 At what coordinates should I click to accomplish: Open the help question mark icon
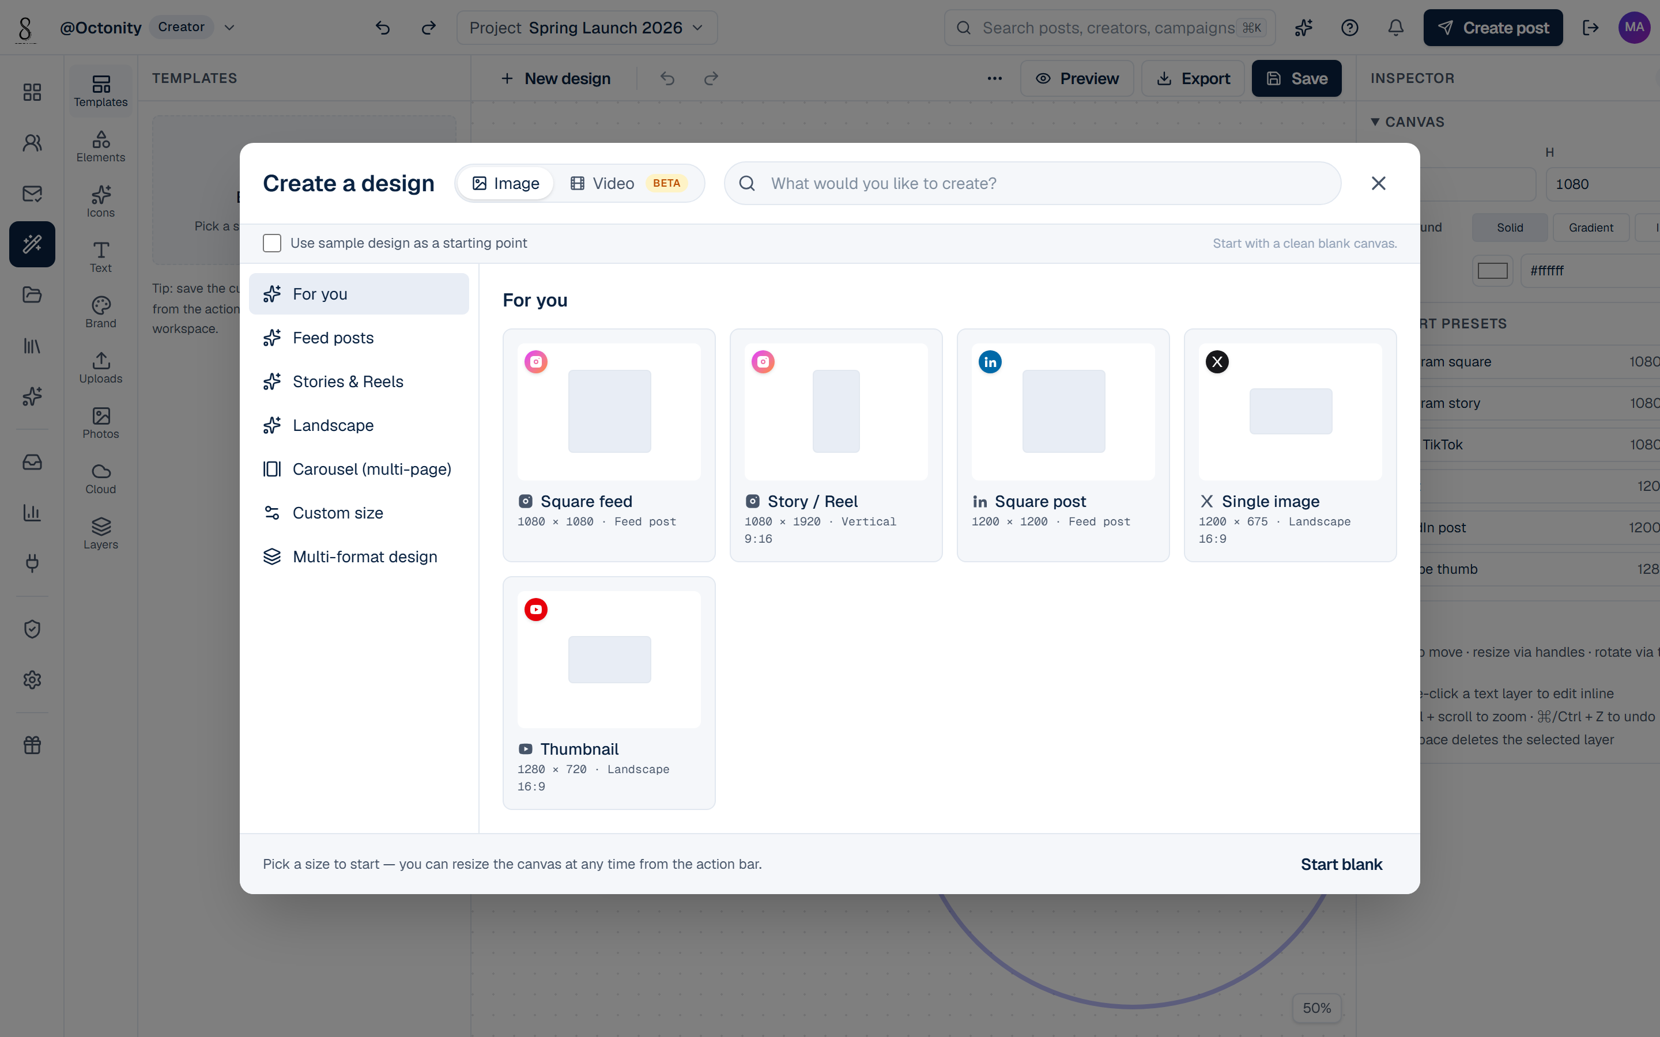pos(1349,28)
